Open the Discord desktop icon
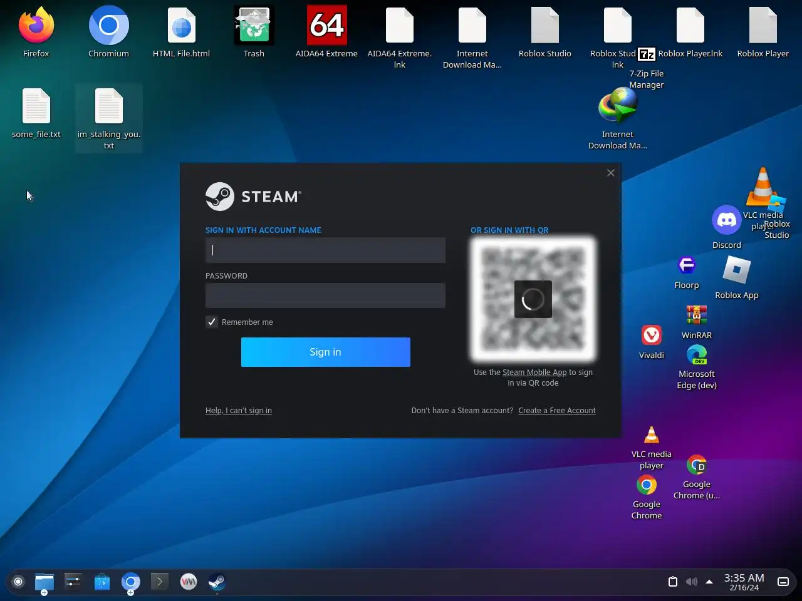 point(727,220)
